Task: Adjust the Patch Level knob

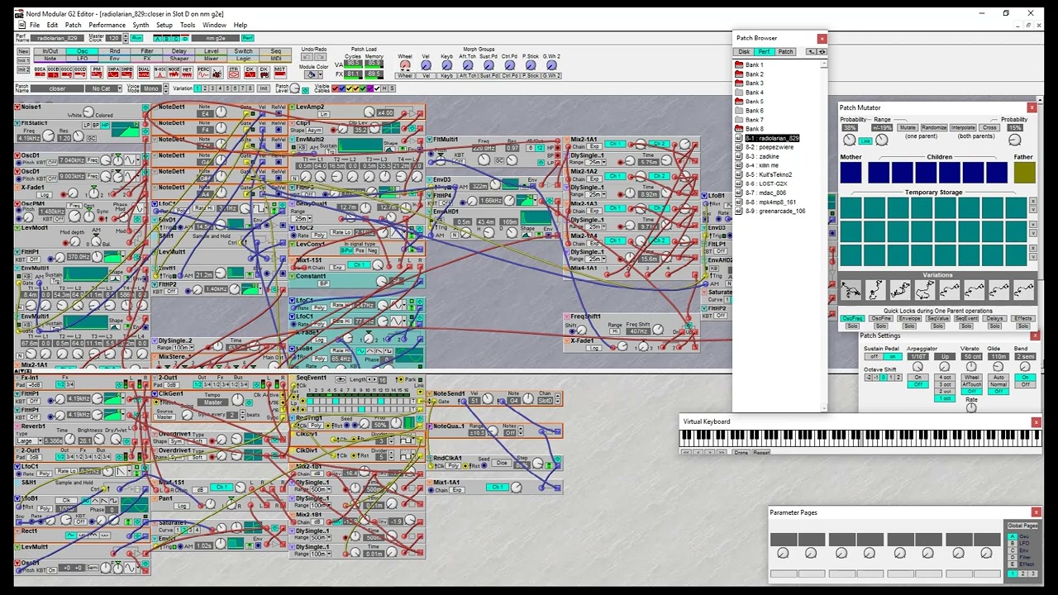Action: (x=294, y=88)
